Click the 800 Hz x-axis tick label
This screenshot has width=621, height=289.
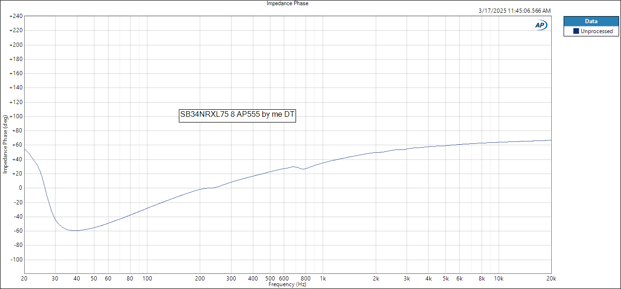(x=306, y=279)
